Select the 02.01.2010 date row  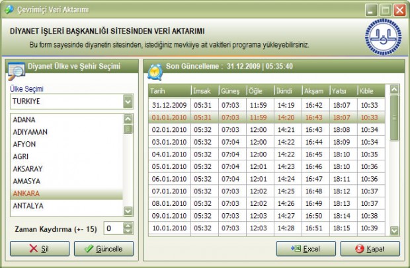coord(266,129)
